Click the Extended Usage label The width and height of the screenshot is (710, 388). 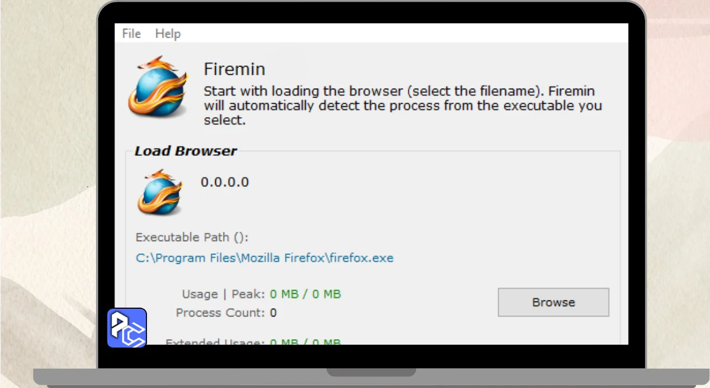point(215,342)
